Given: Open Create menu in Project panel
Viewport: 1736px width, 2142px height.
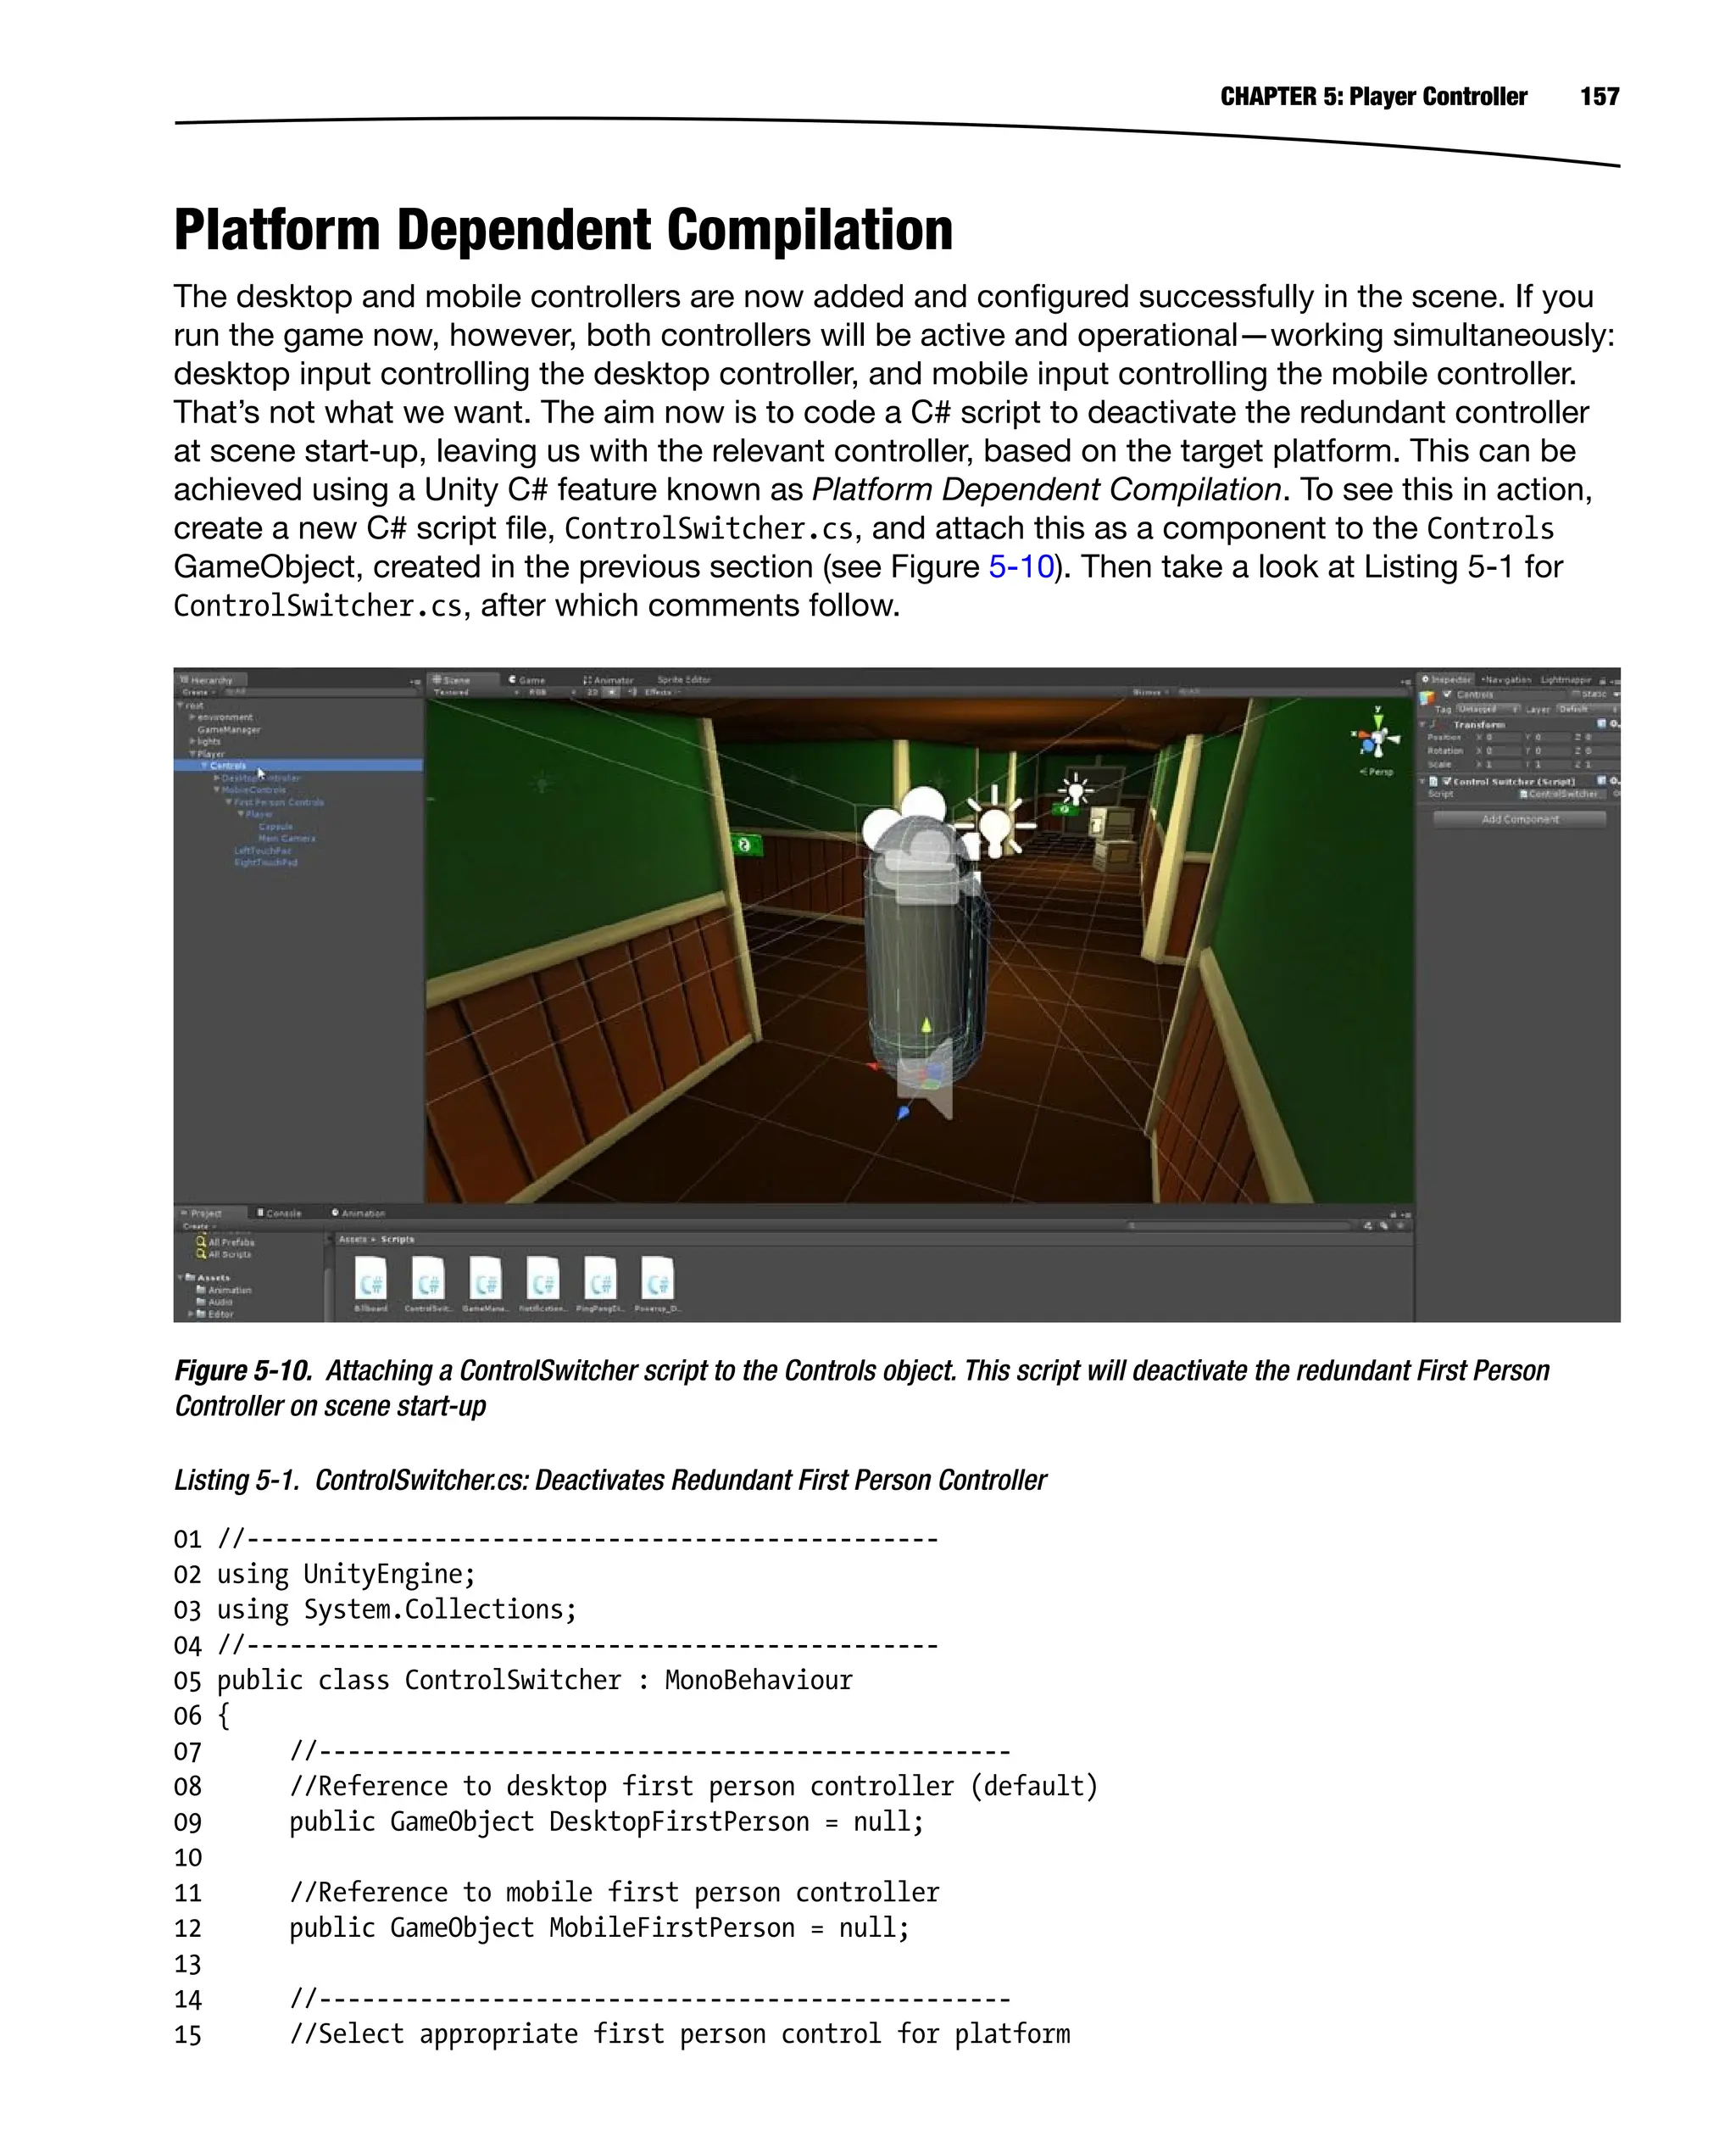Looking at the screenshot, I should (198, 1225).
